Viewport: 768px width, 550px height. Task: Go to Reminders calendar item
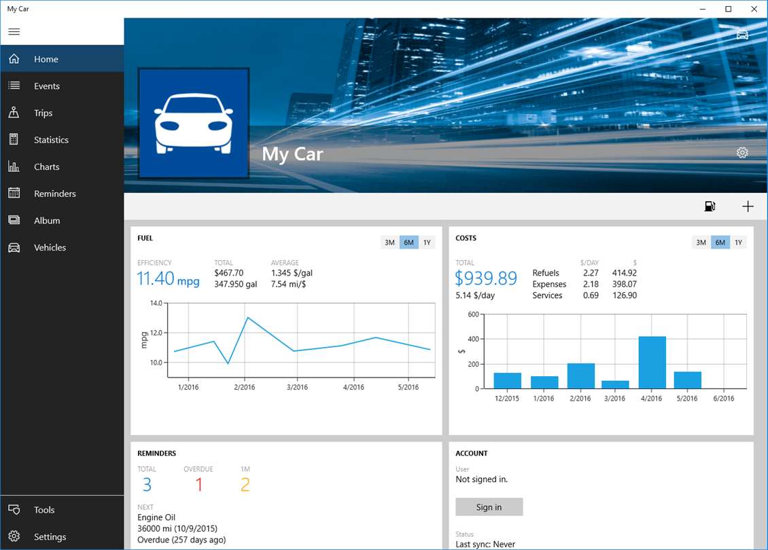pos(63,194)
